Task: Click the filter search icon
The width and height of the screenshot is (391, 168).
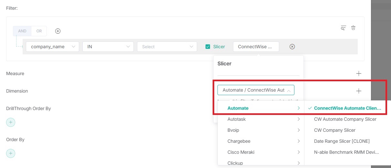Action: (343, 28)
